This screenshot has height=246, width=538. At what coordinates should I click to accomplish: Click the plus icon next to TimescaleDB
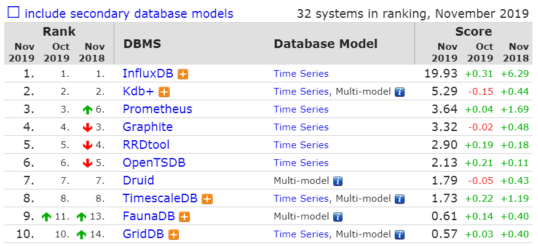tap(207, 199)
